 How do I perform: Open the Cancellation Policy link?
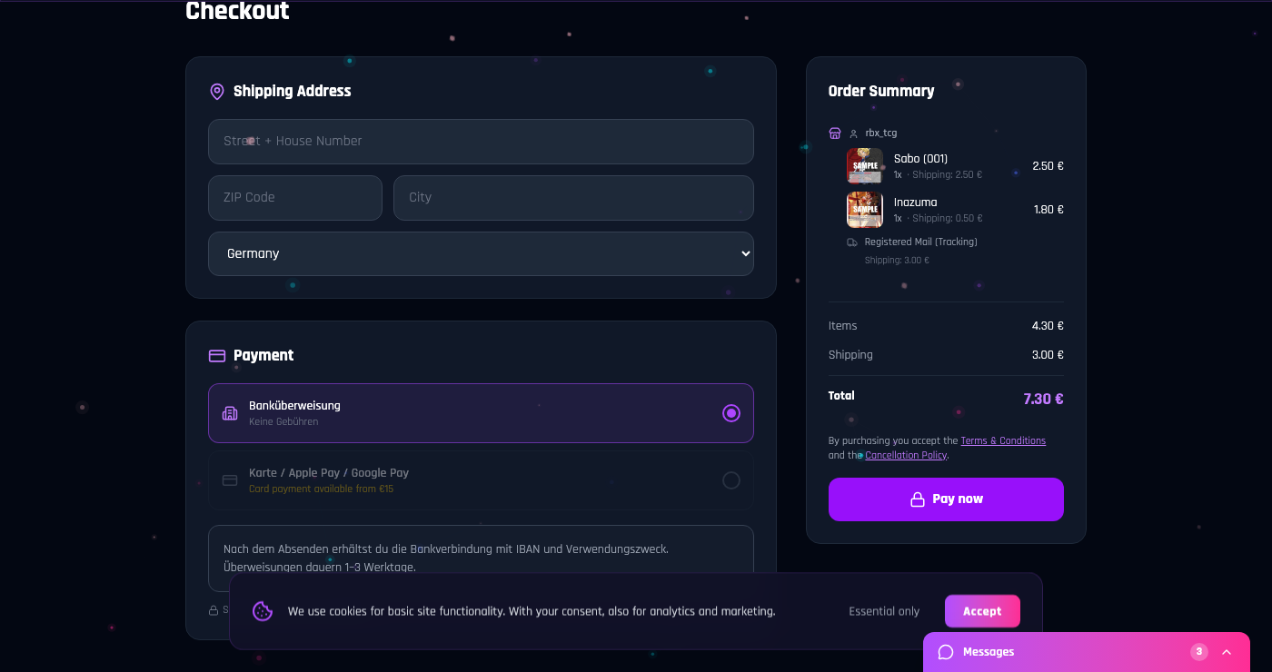click(x=906, y=455)
